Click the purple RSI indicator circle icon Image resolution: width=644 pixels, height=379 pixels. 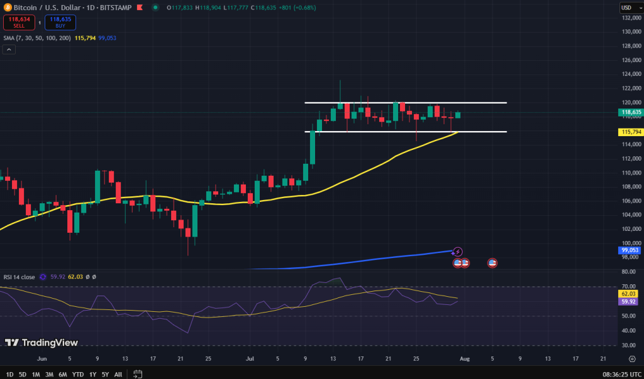(43, 277)
